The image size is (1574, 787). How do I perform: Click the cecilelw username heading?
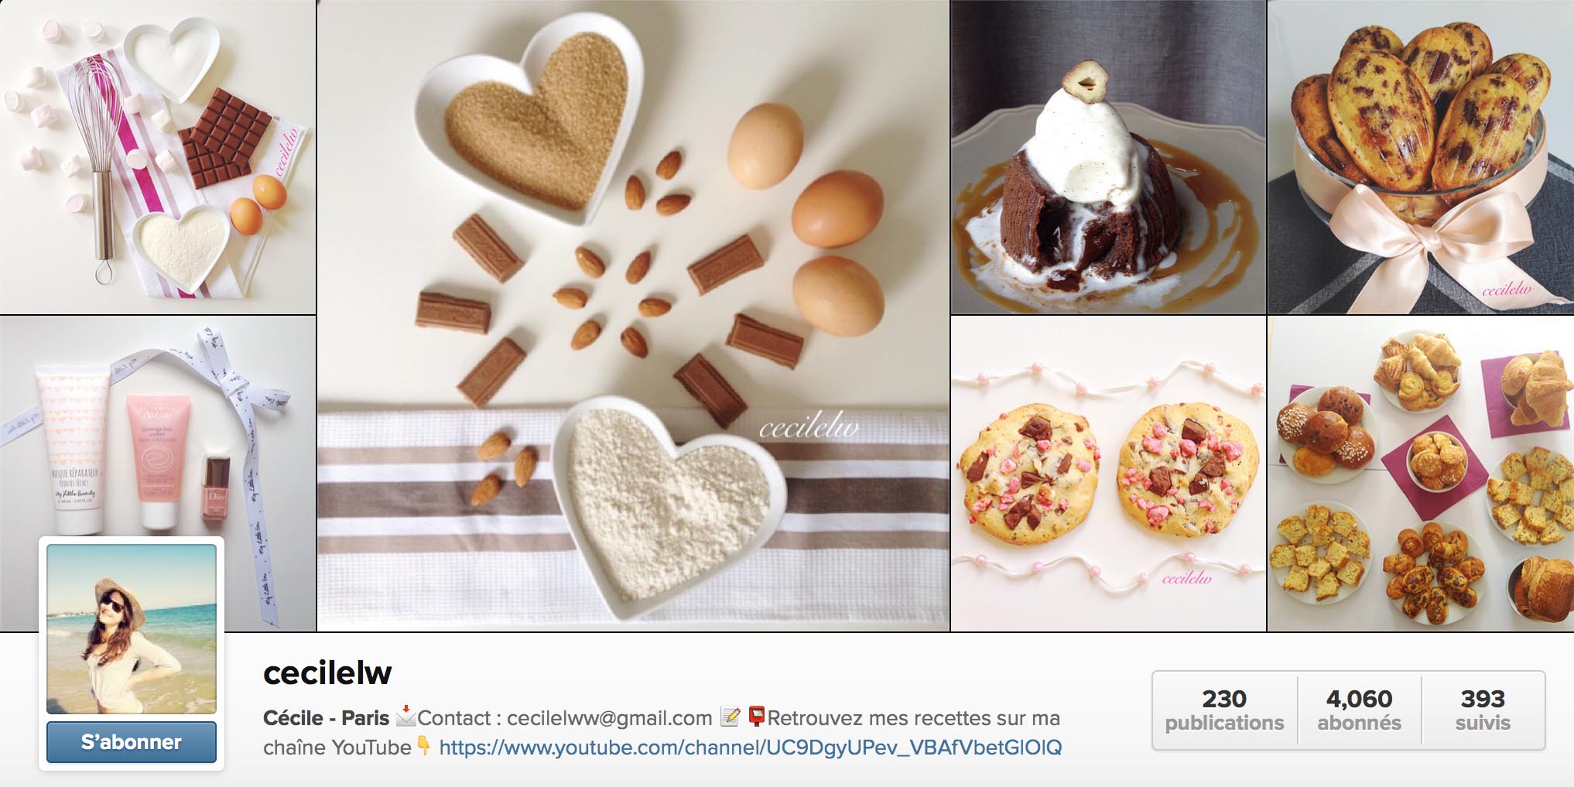click(x=327, y=672)
